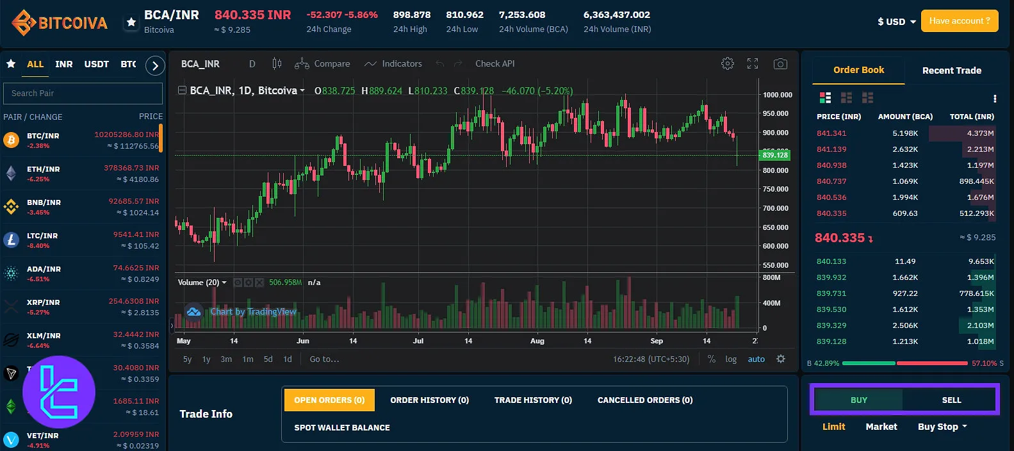This screenshot has height=451, width=1014.
Task: Toggle auto scale on the chart
Action: [x=756, y=359]
